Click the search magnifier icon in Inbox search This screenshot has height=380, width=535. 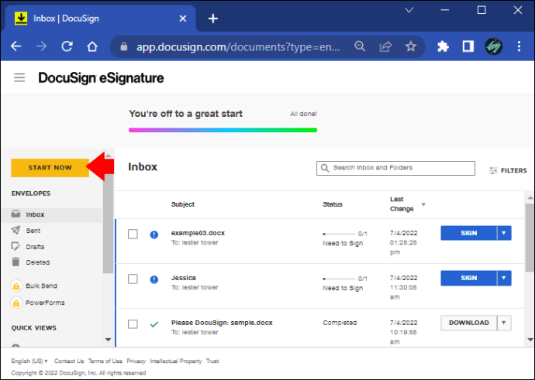(325, 168)
